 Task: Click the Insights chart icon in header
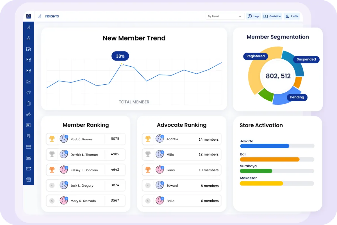[x=40, y=16]
